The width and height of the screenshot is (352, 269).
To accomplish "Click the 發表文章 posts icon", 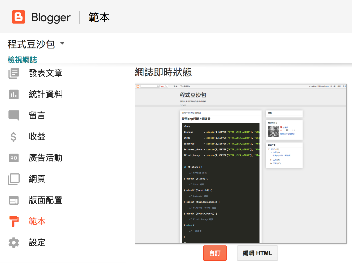I will pos(14,73).
